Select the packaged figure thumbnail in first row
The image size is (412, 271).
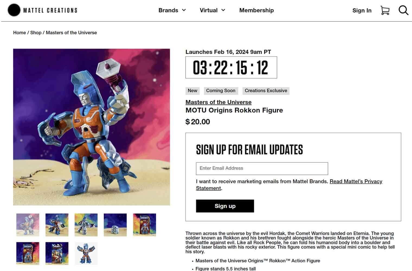tap(144, 225)
